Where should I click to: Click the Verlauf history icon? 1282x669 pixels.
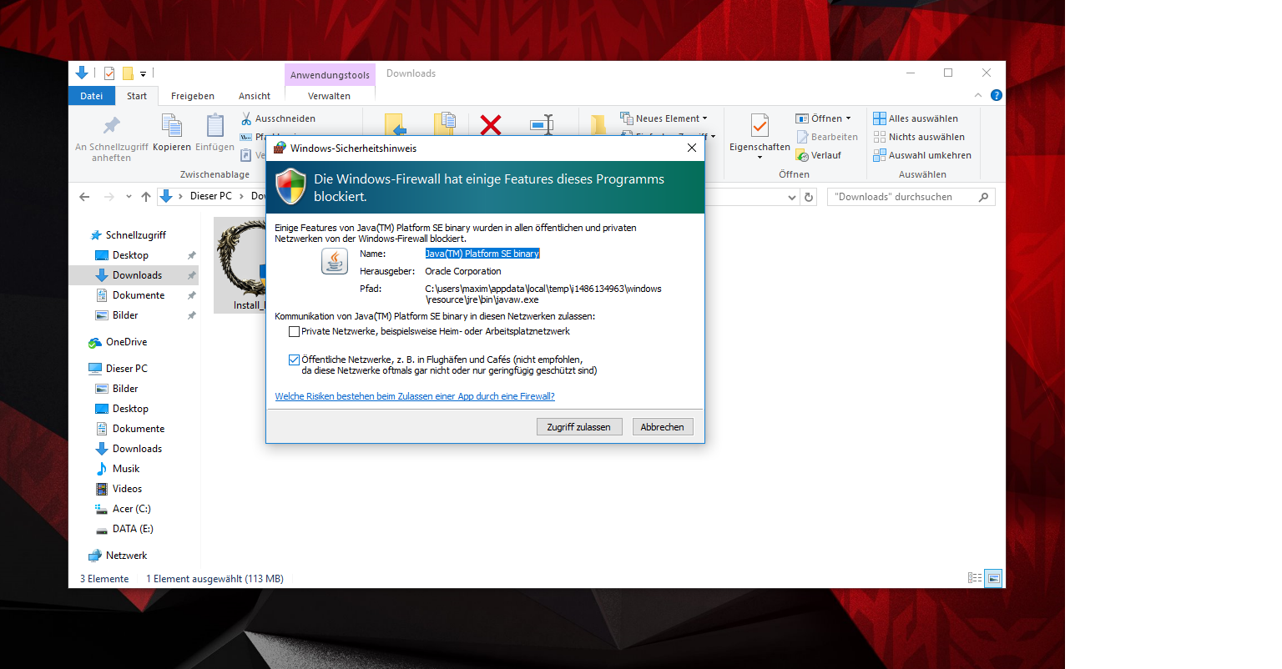802,155
